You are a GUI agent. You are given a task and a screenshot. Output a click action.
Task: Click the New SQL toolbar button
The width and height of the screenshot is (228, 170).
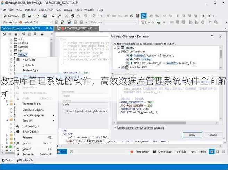pos(11,16)
